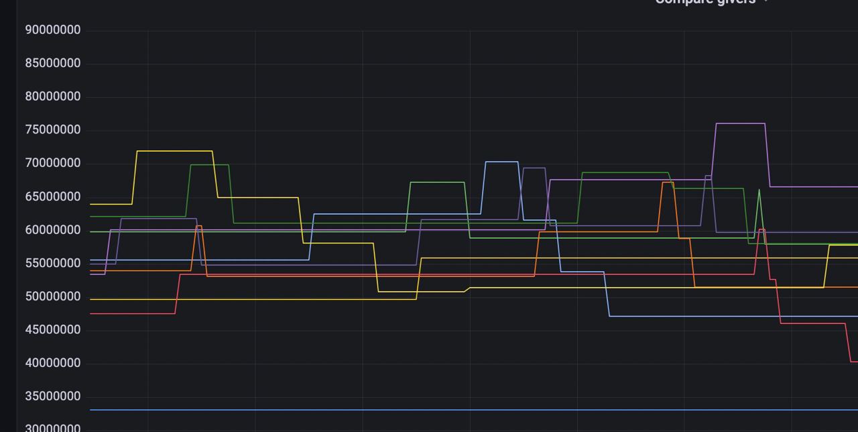This screenshot has height=432, width=858.
Task: Select the 70000000 axis value
Action: coord(53,163)
